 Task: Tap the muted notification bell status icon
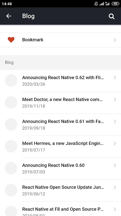tap(96, 4)
